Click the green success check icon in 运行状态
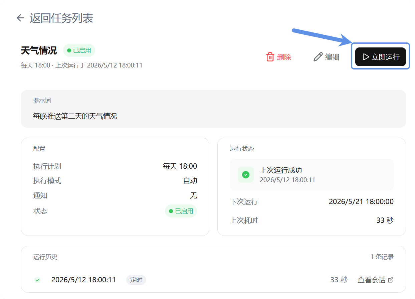 pyautogui.click(x=246, y=175)
